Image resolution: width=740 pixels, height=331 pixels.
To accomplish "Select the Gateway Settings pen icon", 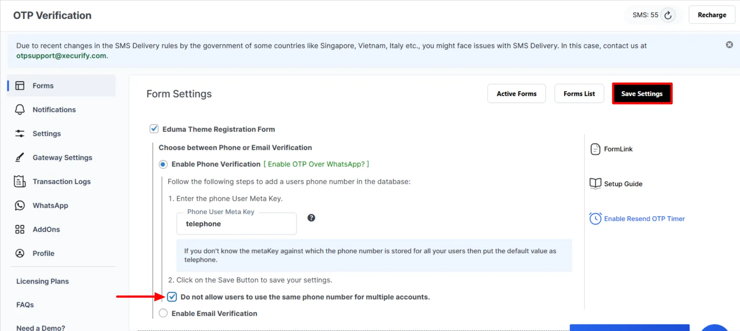I will (x=20, y=157).
